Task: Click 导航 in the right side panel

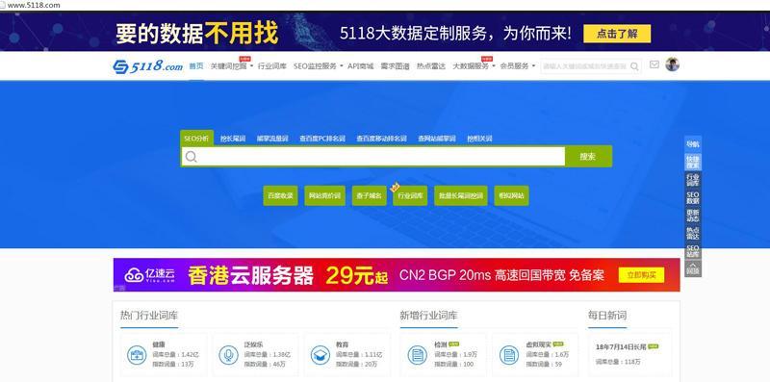Action: 693,144
